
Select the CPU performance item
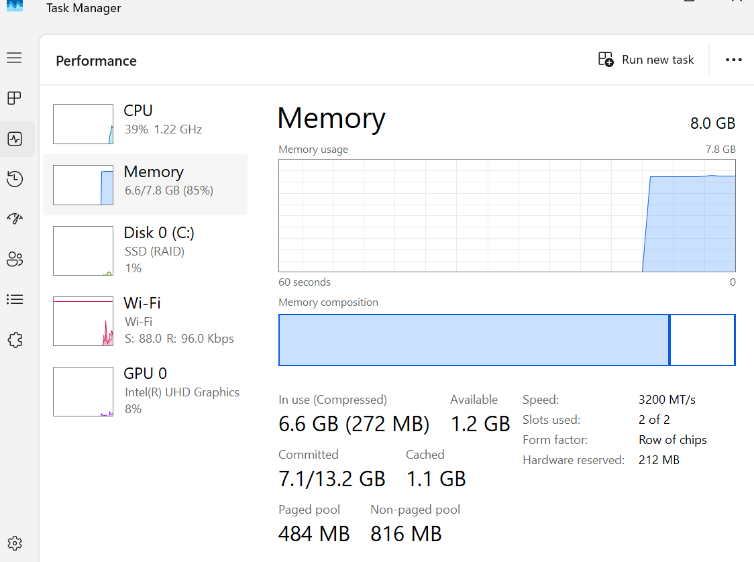tap(145, 123)
